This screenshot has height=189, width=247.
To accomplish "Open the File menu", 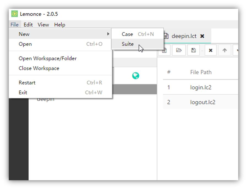I will click(15, 25).
